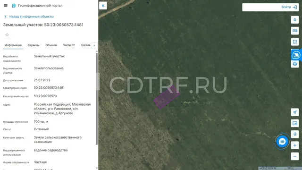Click the Войти login button
The image size is (302, 170).
(x=289, y=7)
